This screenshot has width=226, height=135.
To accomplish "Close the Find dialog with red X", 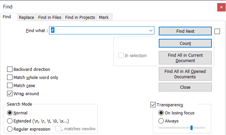I will (221, 7).
